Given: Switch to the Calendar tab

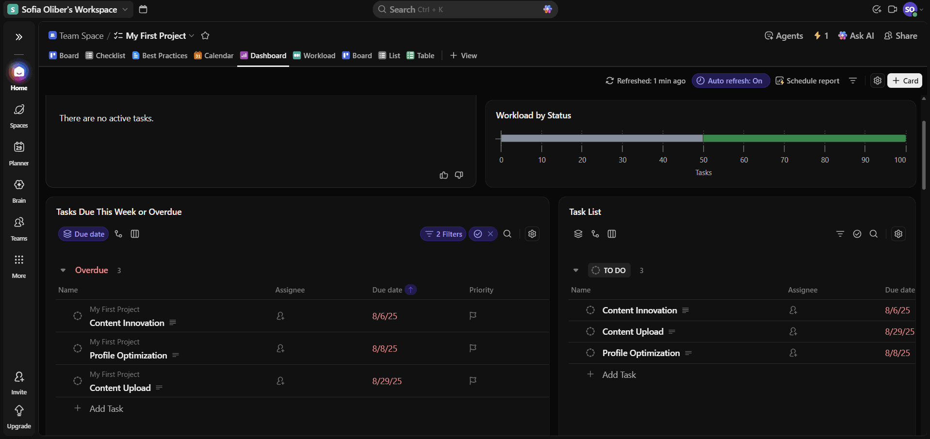Looking at the screenshot, I should coord(214,56).
